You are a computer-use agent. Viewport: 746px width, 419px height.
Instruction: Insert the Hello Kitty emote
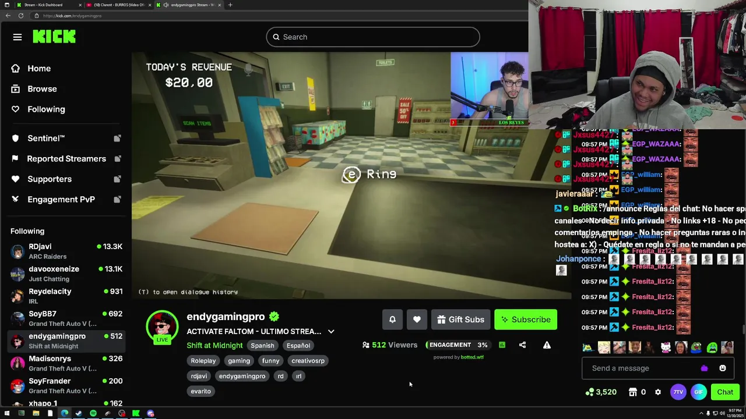click(x=666, y=348)
